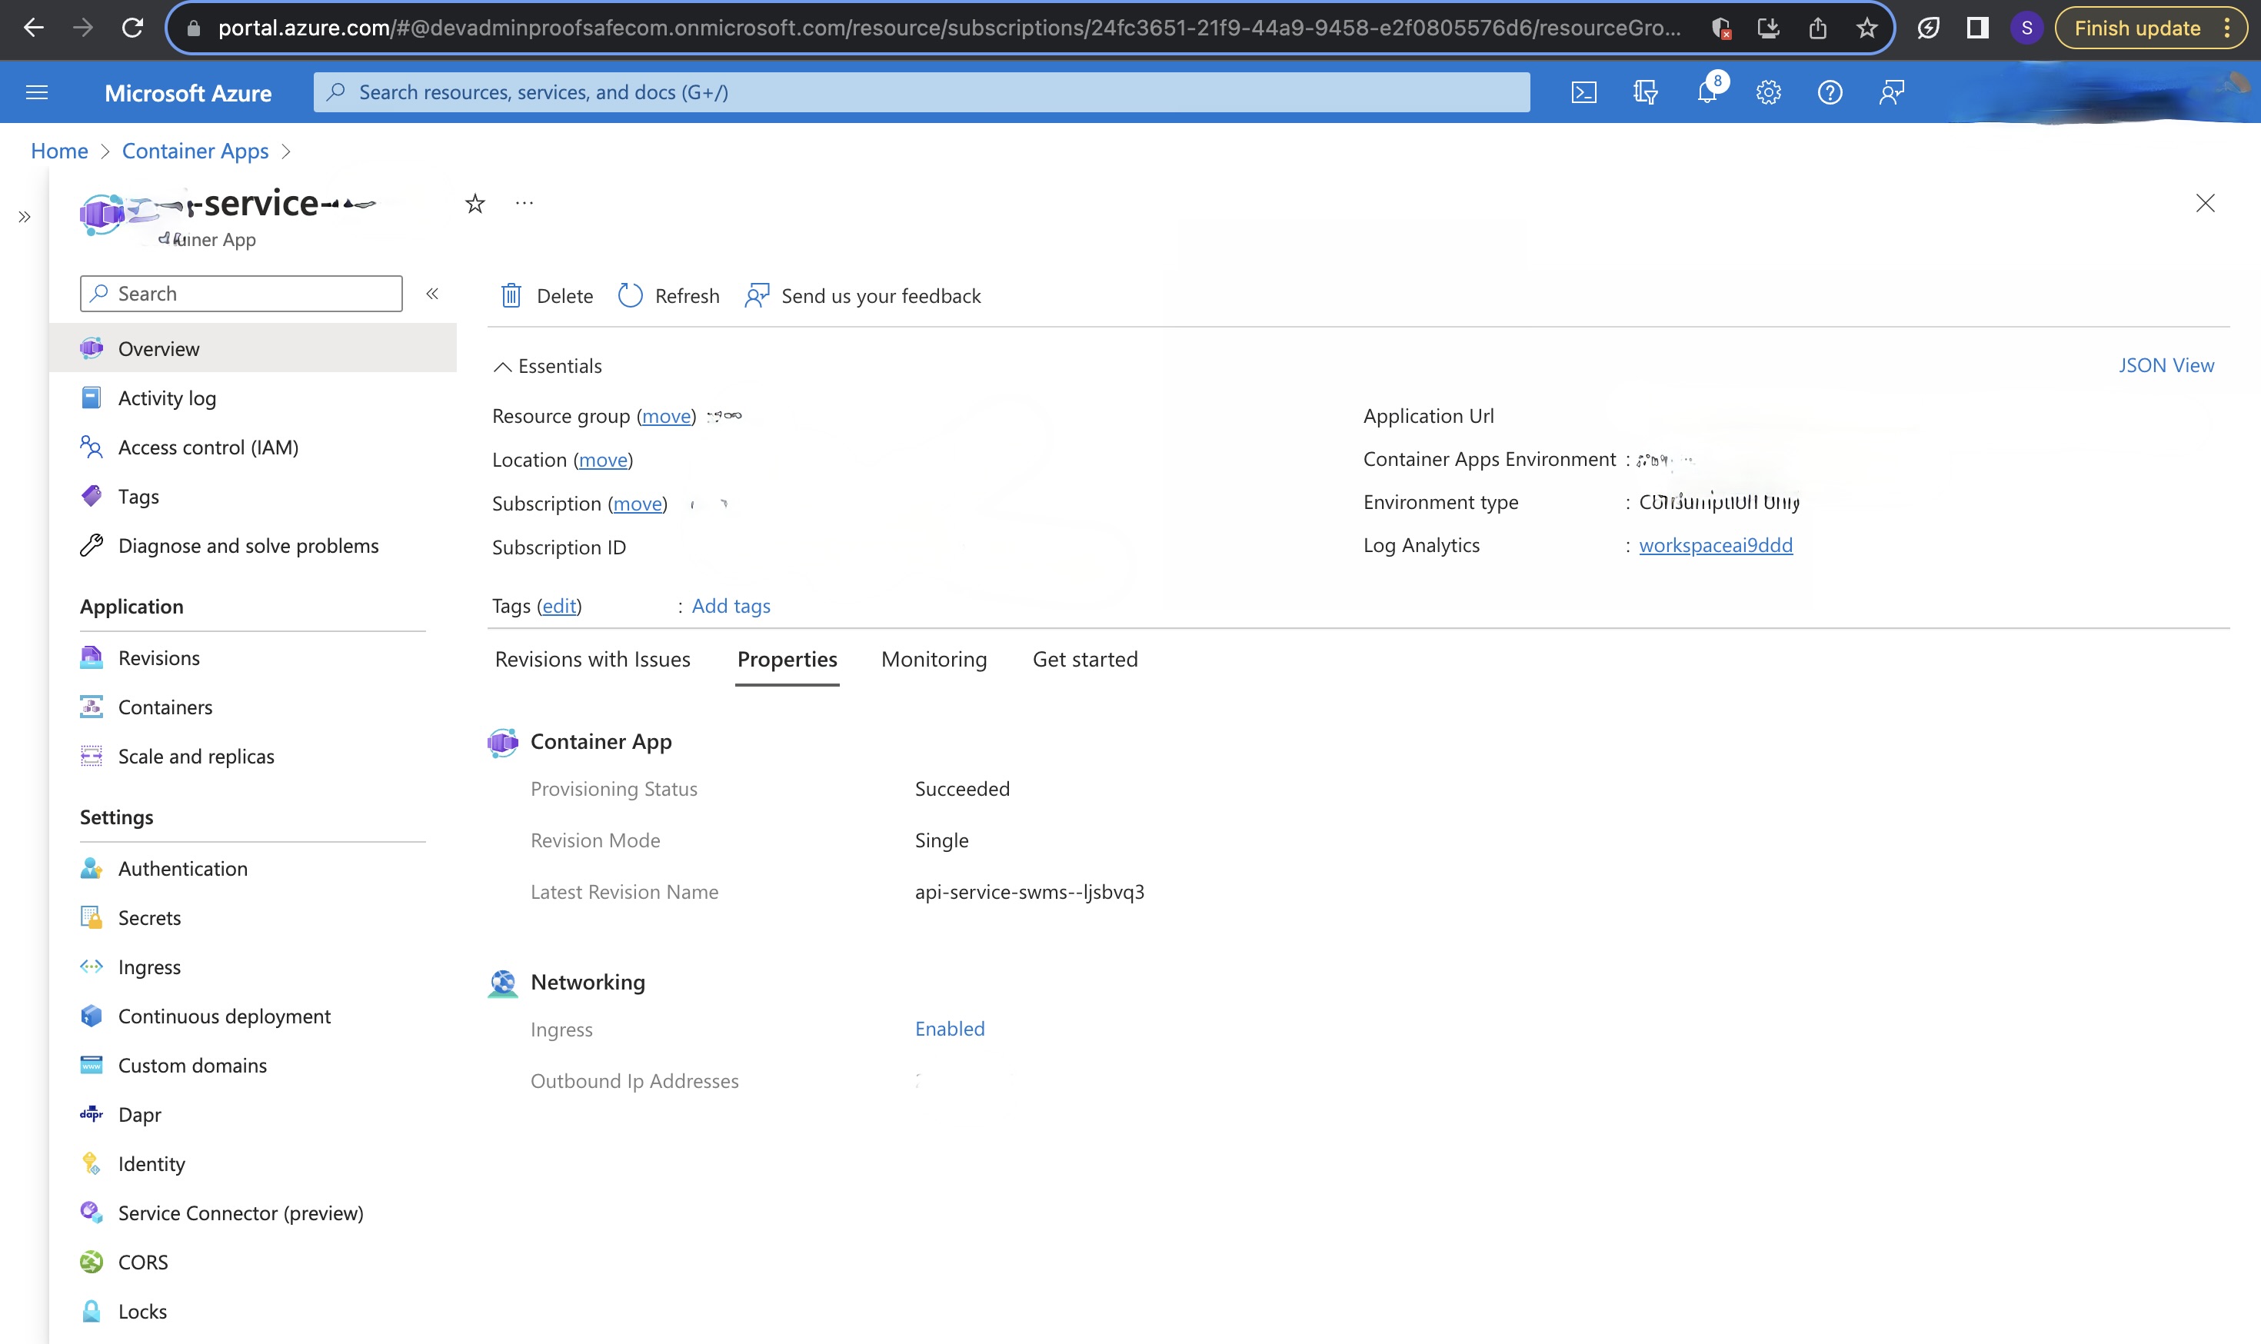Open the notifications bell
The height and width of the screenshot is (1344, 2261).
[1707, 91]
